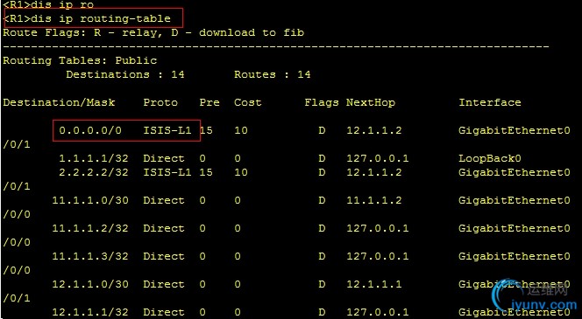This screenshot has height=319, width=582.
Task: Click the D flag in 11.1.1.3/32 row
Action: tap(322, 256)
